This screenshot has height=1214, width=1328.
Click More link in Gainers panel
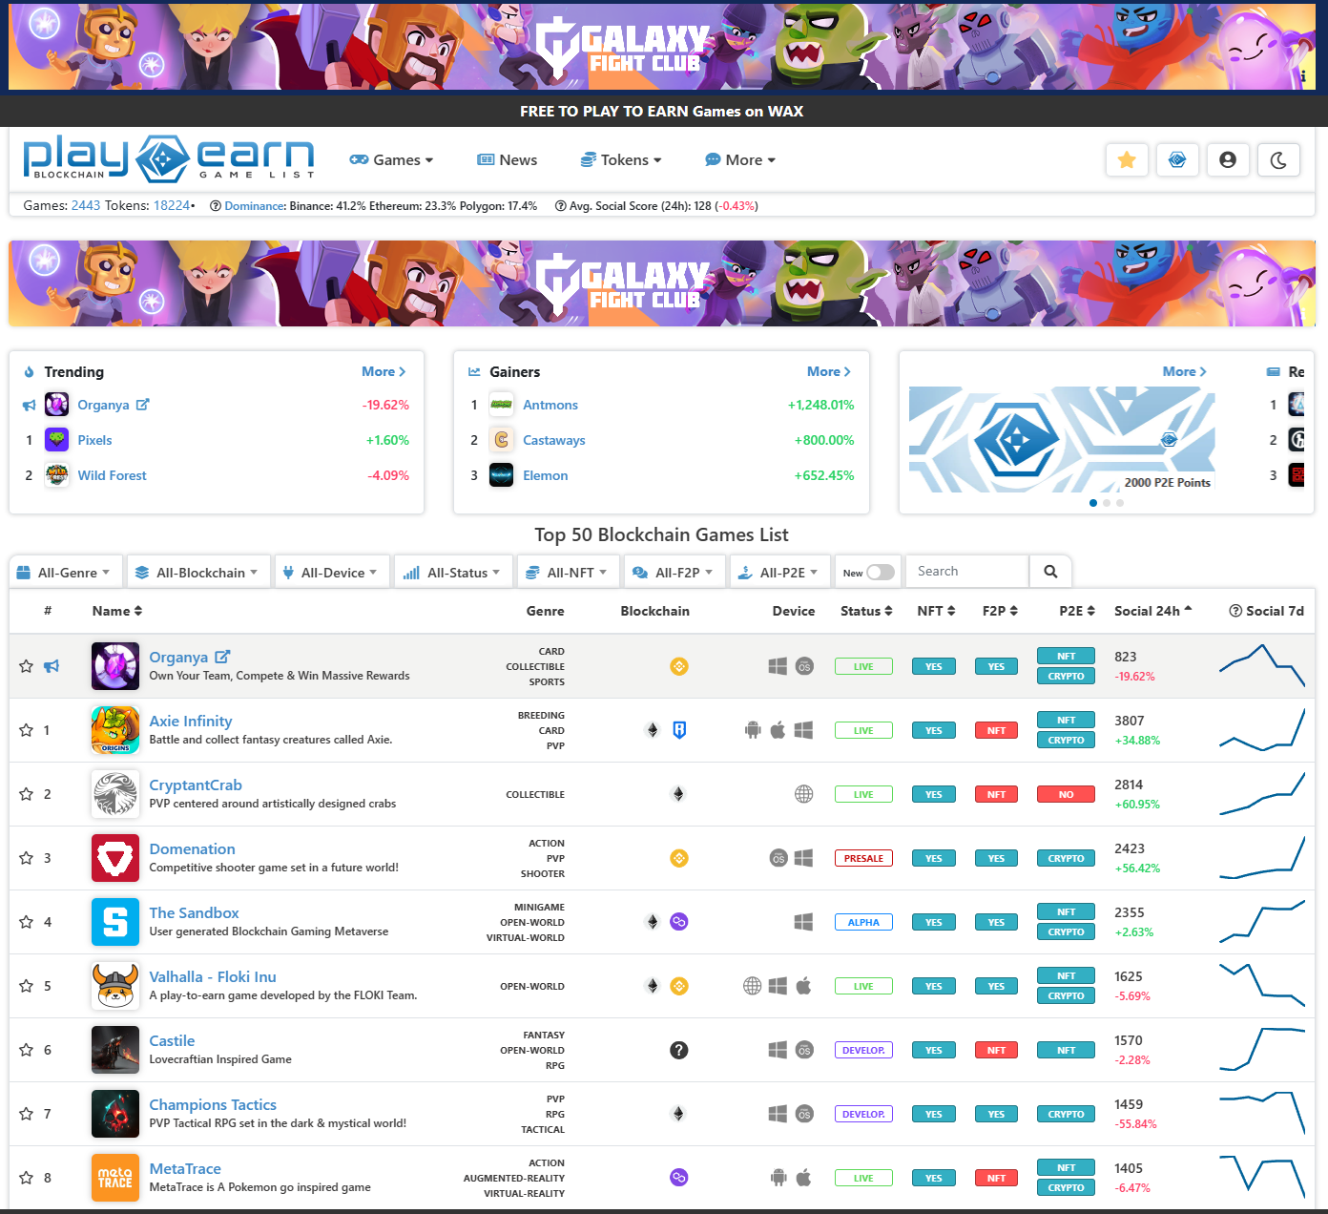[x=829, y=371]
